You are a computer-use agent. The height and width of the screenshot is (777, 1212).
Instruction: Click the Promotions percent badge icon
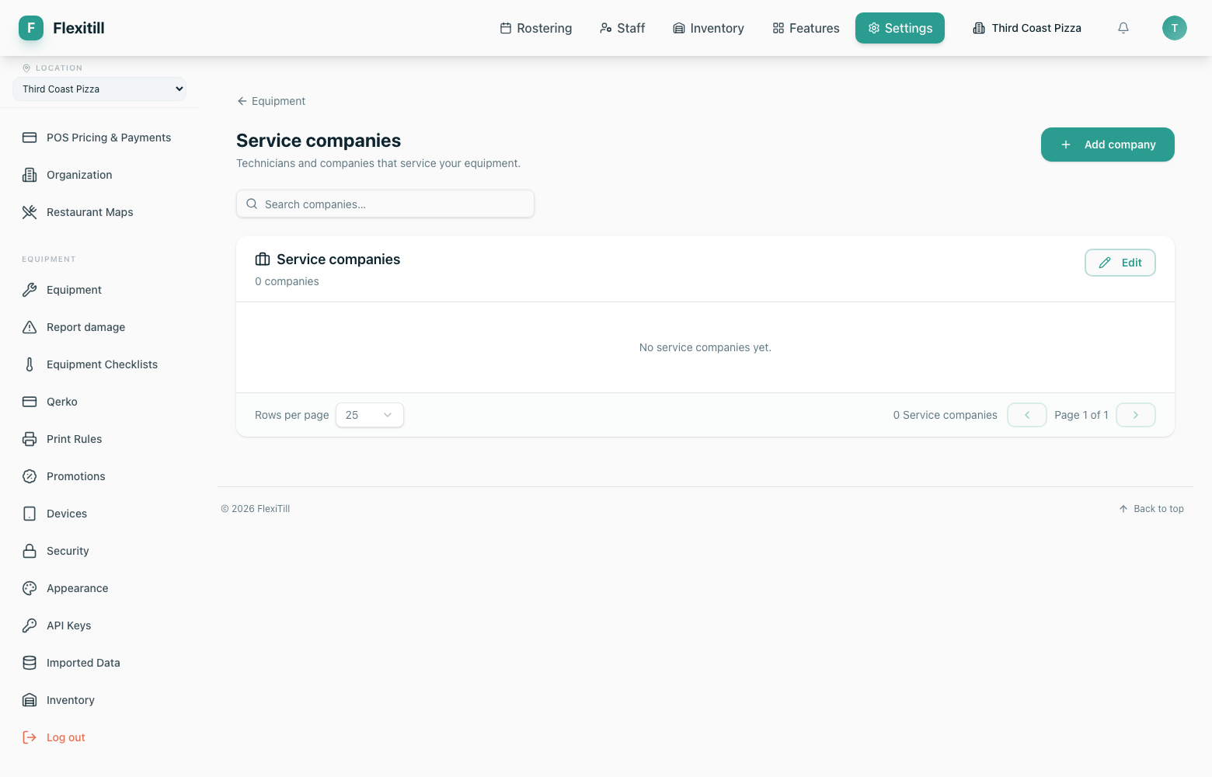[x=30, y=476]
